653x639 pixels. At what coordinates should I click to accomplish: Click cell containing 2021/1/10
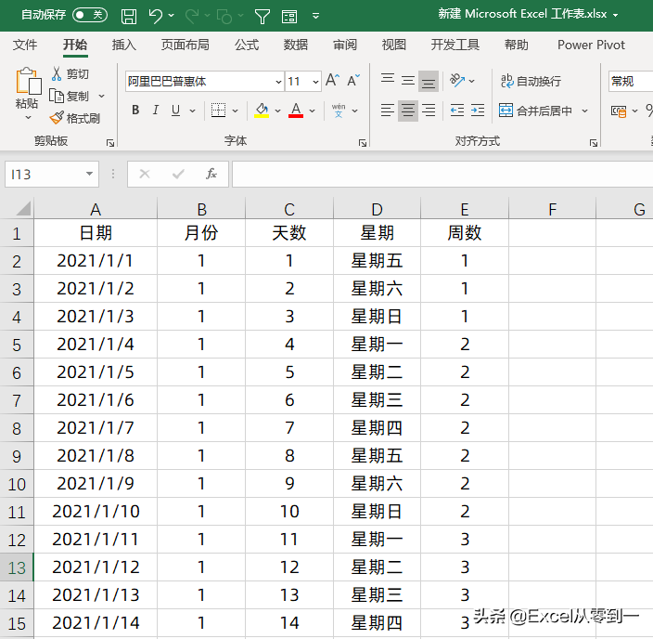[96, 512]
